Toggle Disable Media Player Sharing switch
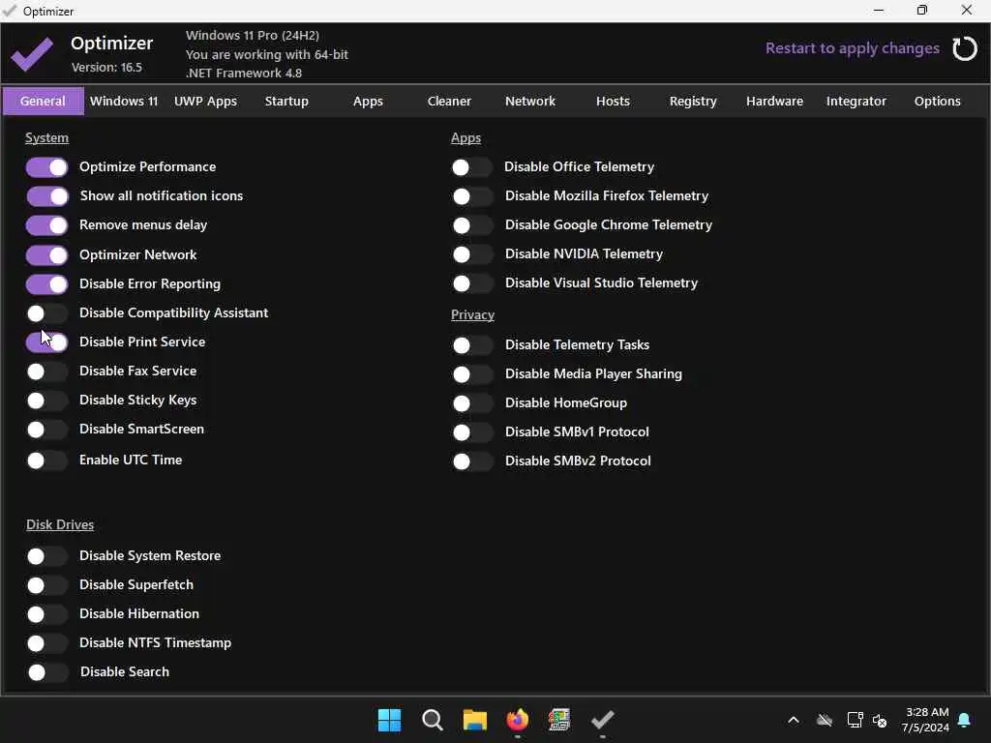 (x=472, y=374)
